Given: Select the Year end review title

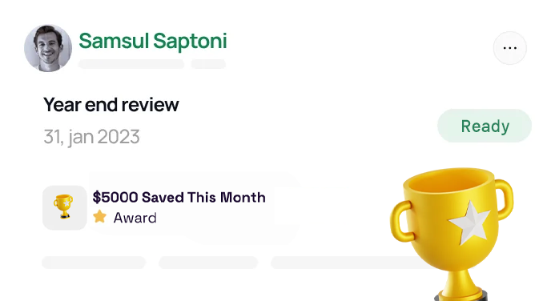Looking at the screenshot, I should (111, 104).
